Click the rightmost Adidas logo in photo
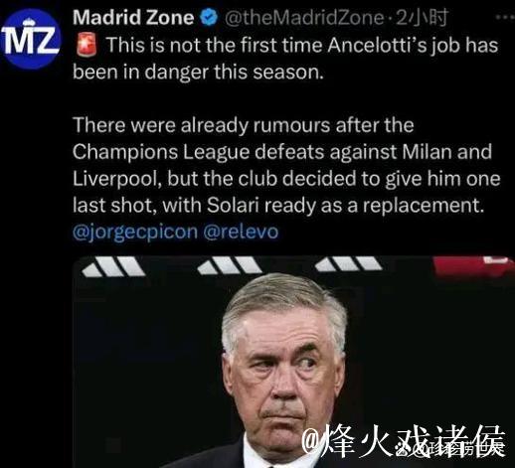 [x=348, y=264]
